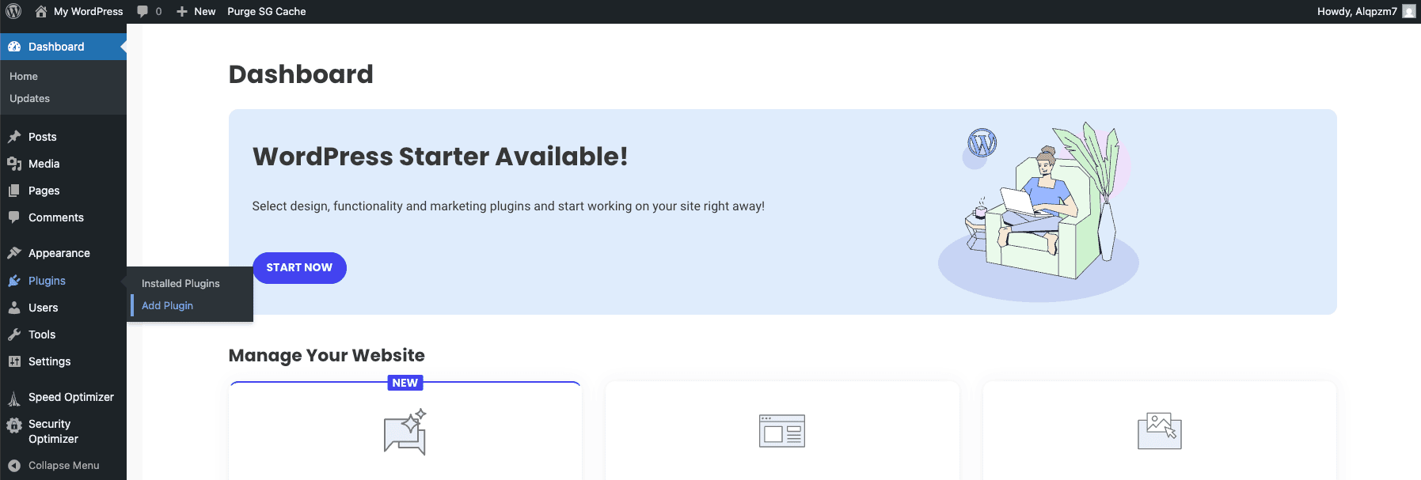Select Installed Plugins from flyout
The width and height of the screenshot is (1421, 480).
click(180, 283)
